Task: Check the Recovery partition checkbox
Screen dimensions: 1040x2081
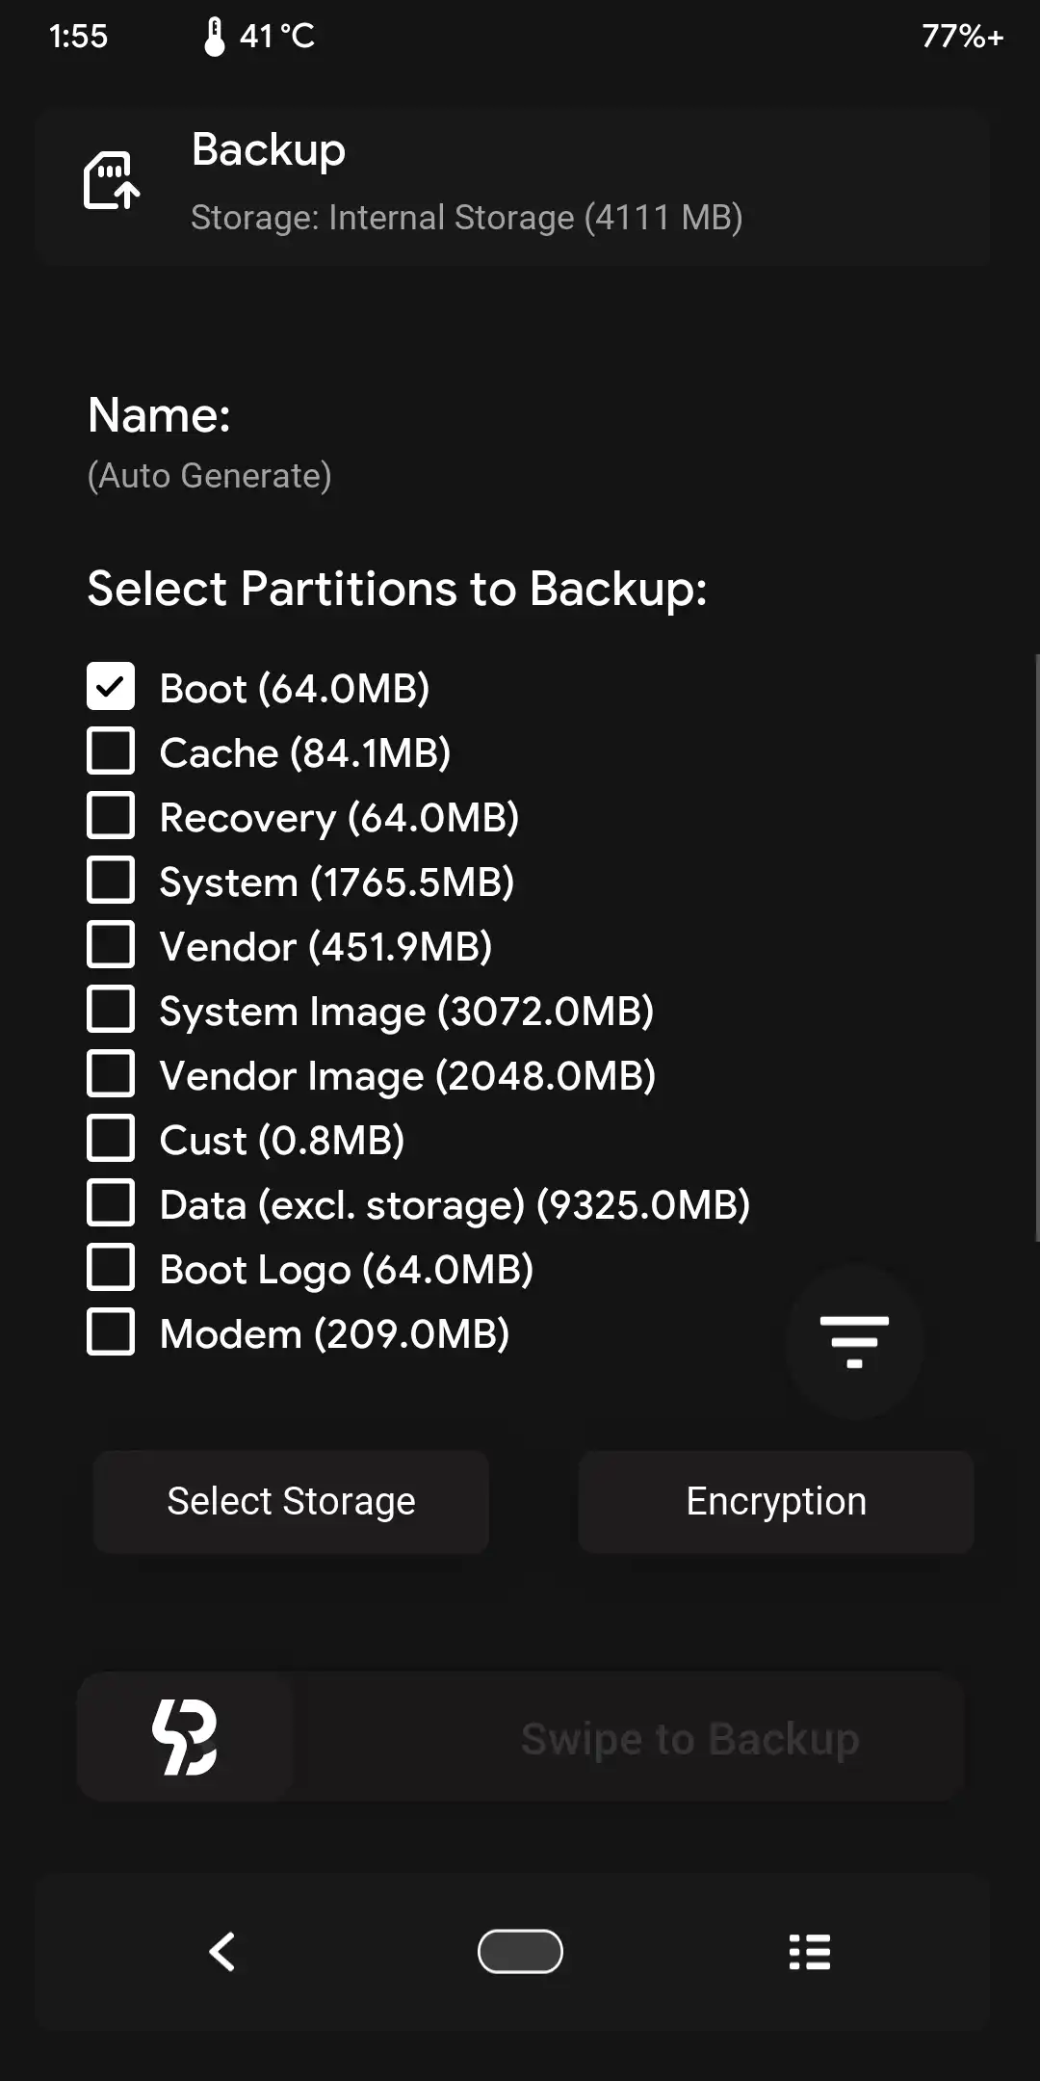Action: point(111,816)
